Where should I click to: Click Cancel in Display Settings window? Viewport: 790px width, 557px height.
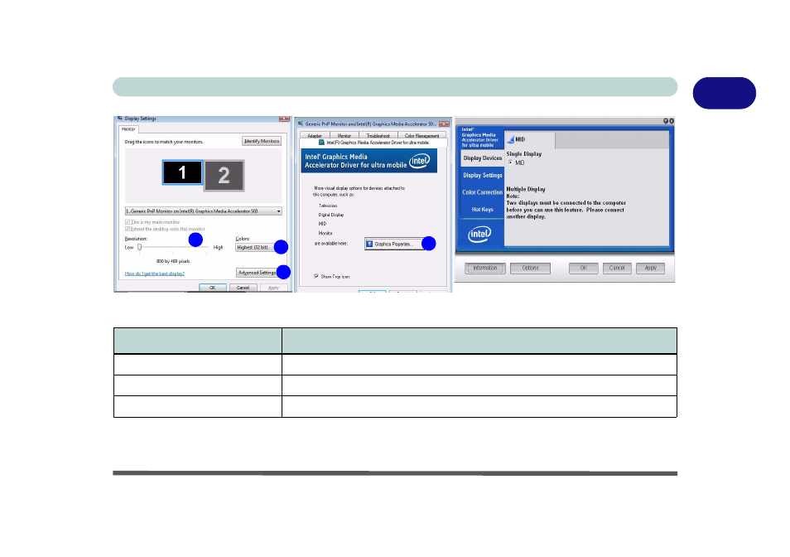(x=243, y=288)
